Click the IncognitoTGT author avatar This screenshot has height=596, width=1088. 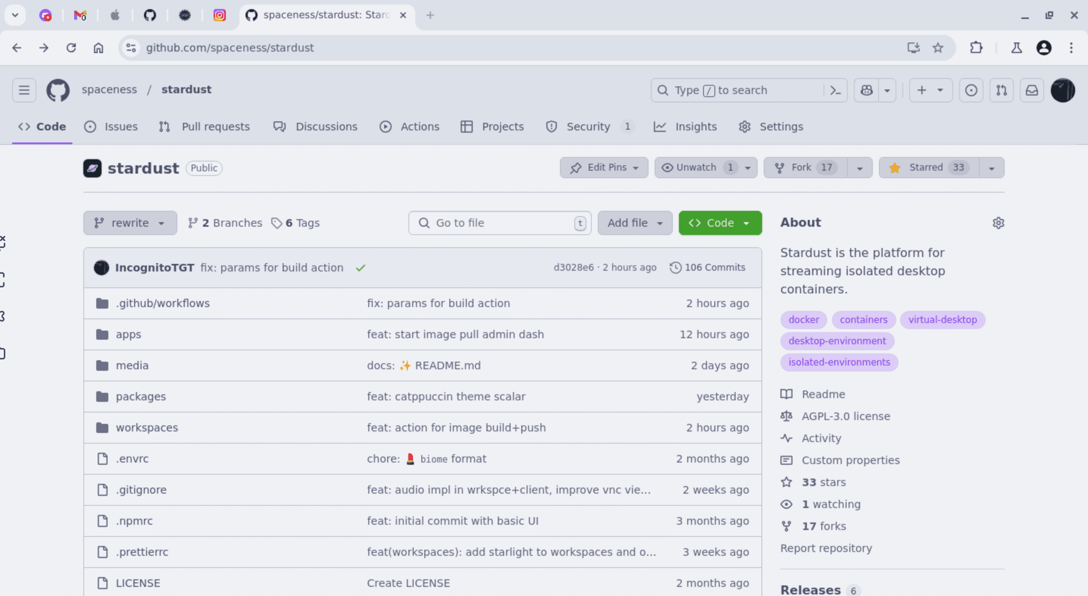(102, 268)
